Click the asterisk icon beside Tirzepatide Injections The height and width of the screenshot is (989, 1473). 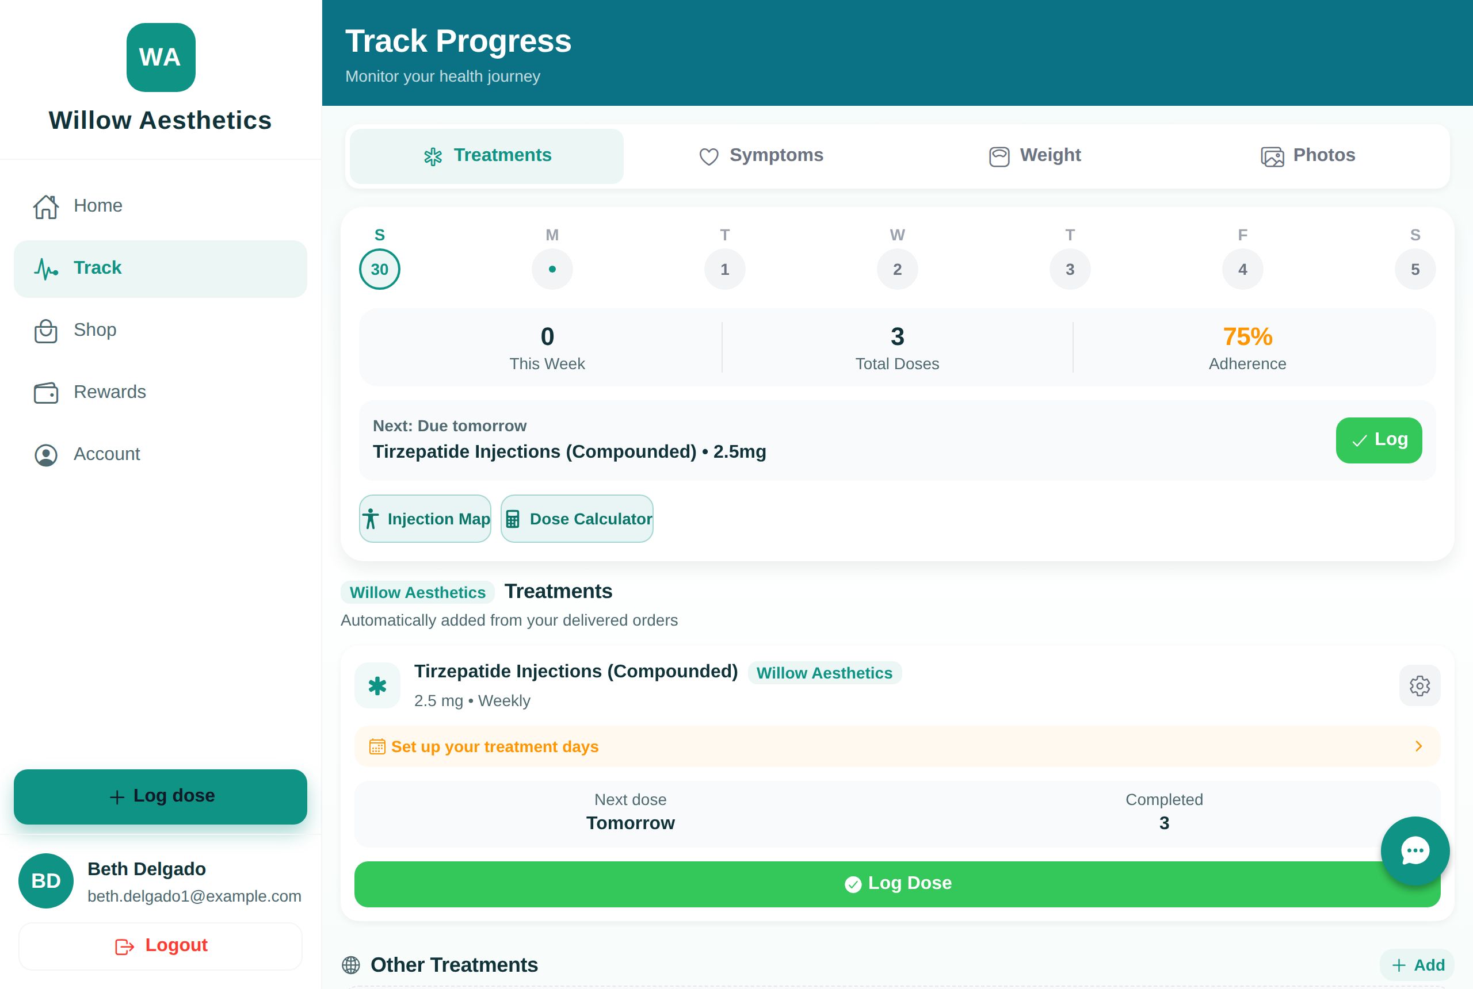(x=377, y=685)
